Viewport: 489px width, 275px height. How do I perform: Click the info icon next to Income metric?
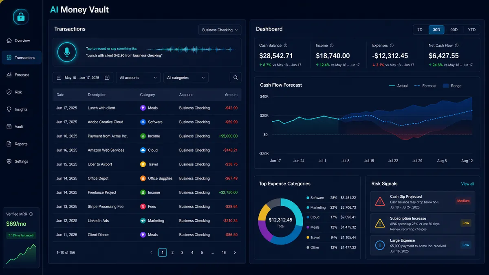[x=332, y=46]
